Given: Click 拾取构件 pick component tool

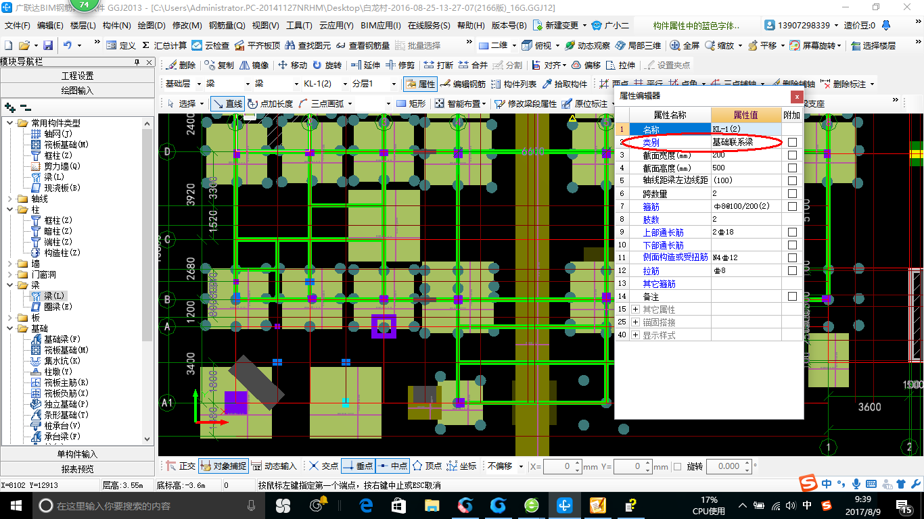Looking at the screenshot, I should click(564, 84).
